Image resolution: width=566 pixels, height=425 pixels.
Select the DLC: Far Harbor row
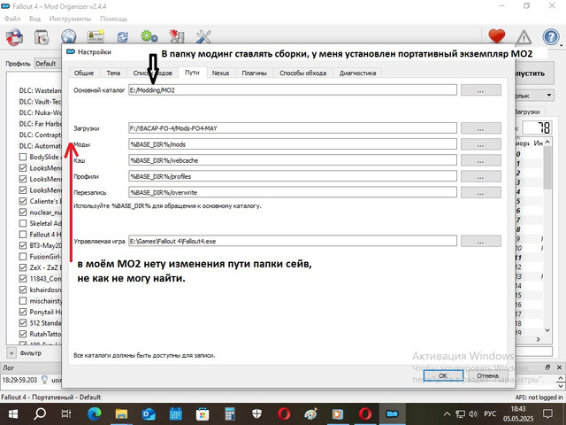41,124
